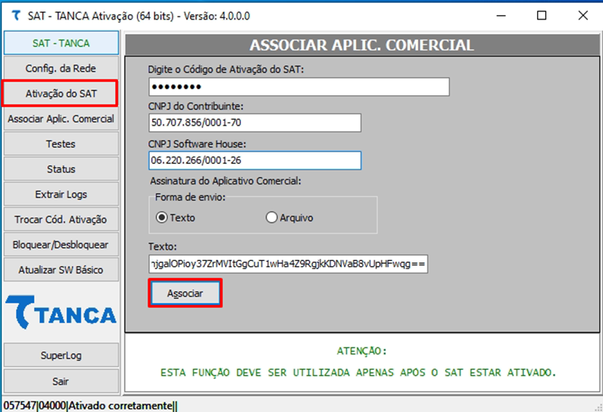Open Trocar Cód. Ativação
This screenshot has width=603, height=412.
click(x=61, y=220)
